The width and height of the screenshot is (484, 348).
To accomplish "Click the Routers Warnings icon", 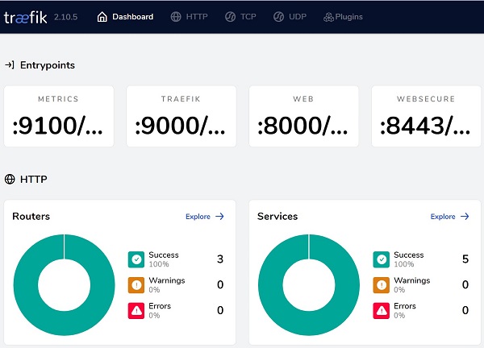I will (x=136, y=285).
